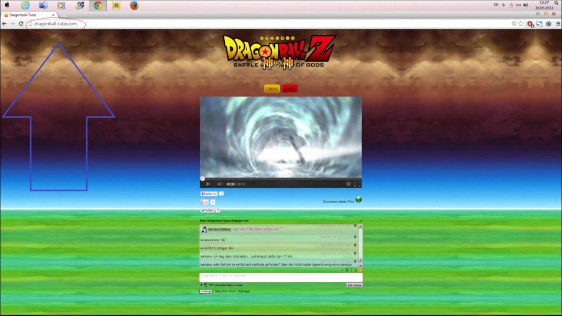This screenshot has width=562, height=316.
Task: Click the chat message input field
Action: click(281, 277)
